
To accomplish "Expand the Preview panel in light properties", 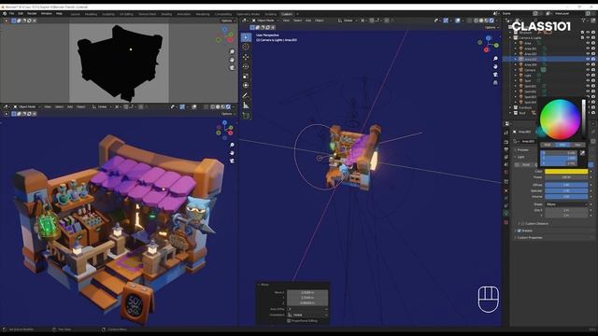I will point(522,150).
